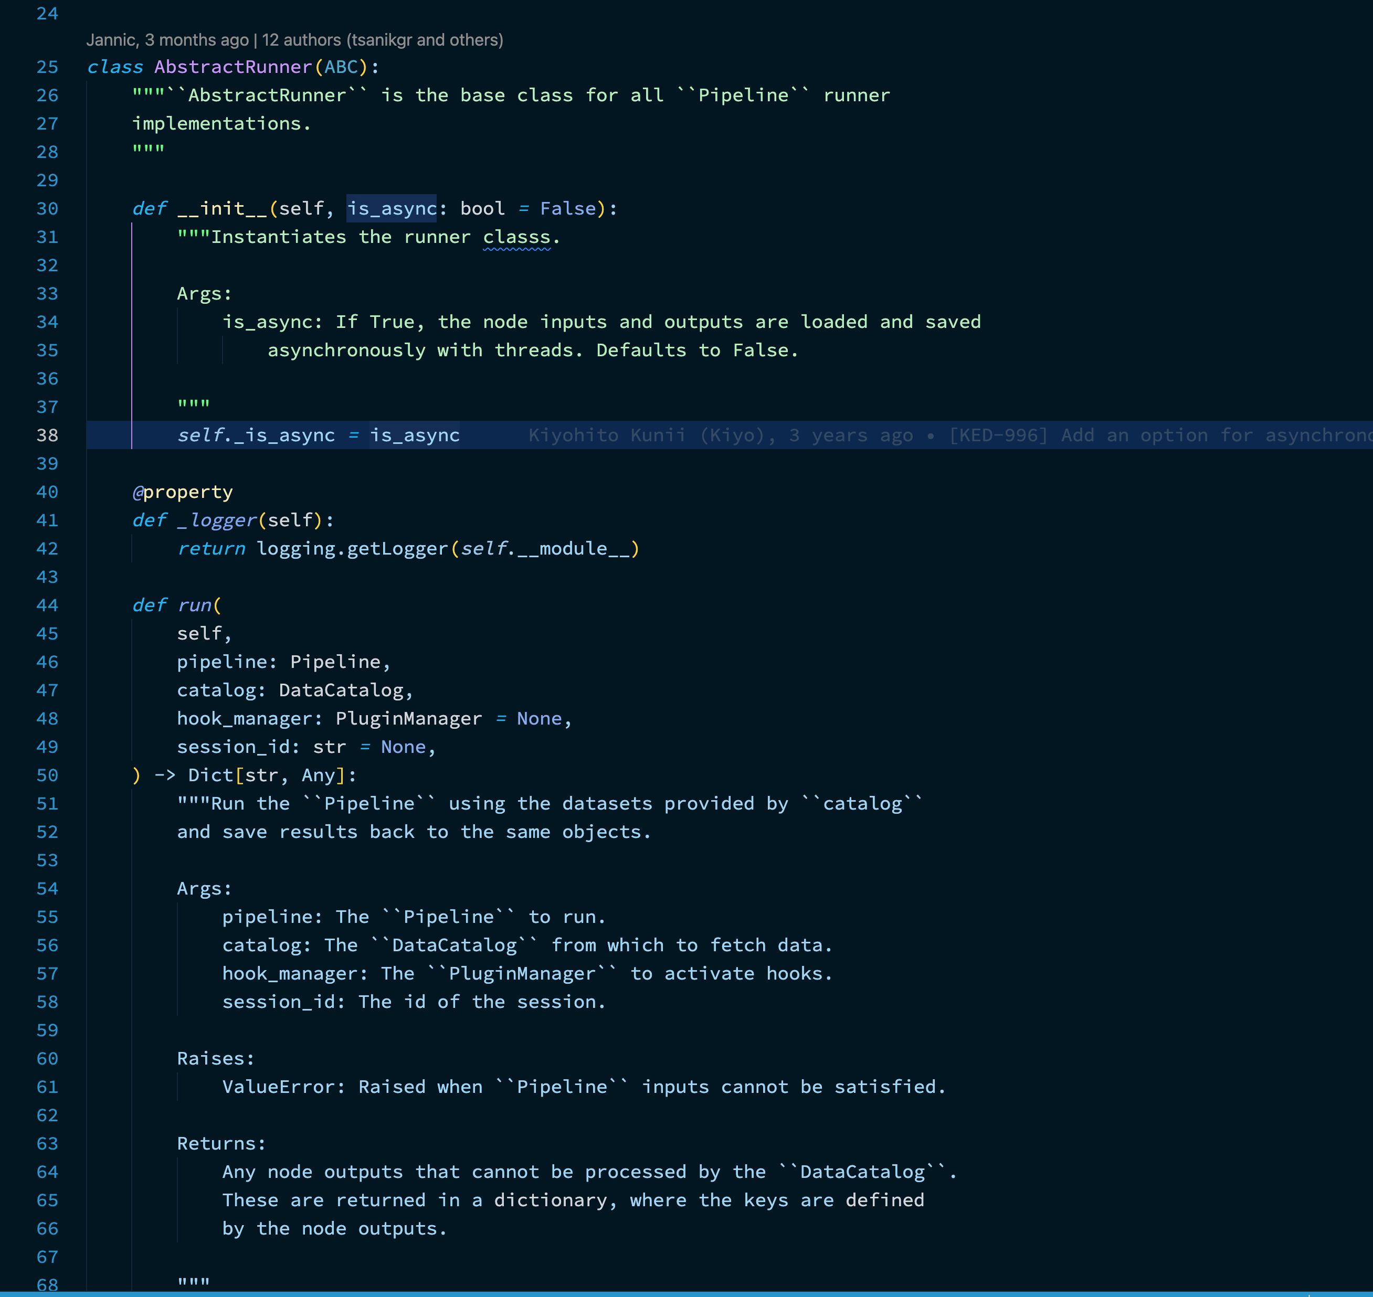Viewport: 1373px width, 1297px height.
Task: Click the horizontal scrollbar at the bottom
Action: coord(686,1293)
